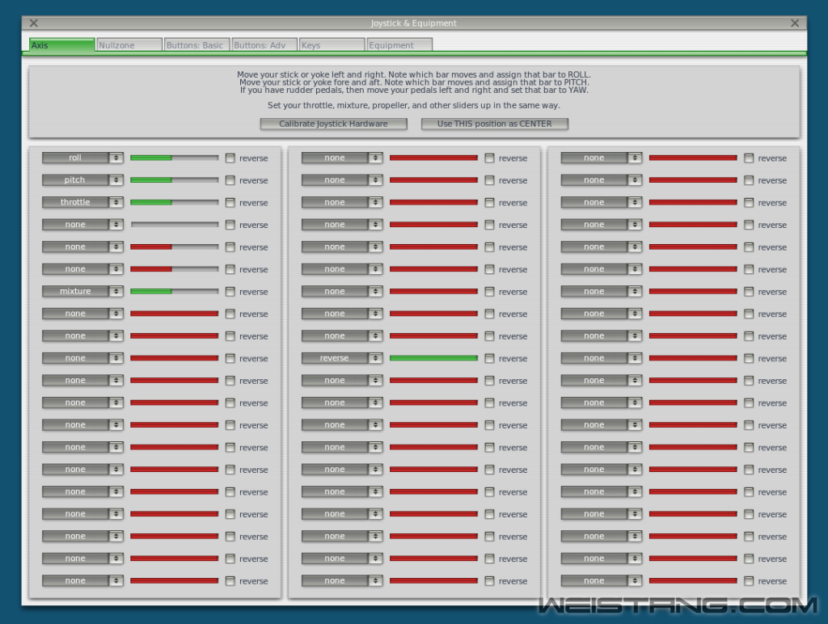Open the first none dropdown in the right column
Image resolution: width=828 pixels, height=624 pixels.
point(602,158)
